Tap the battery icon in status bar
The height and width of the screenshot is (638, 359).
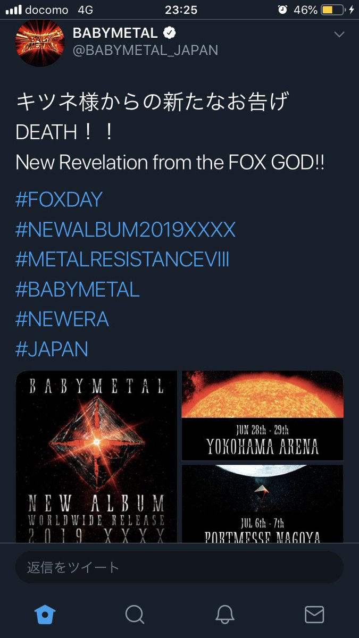329,10
